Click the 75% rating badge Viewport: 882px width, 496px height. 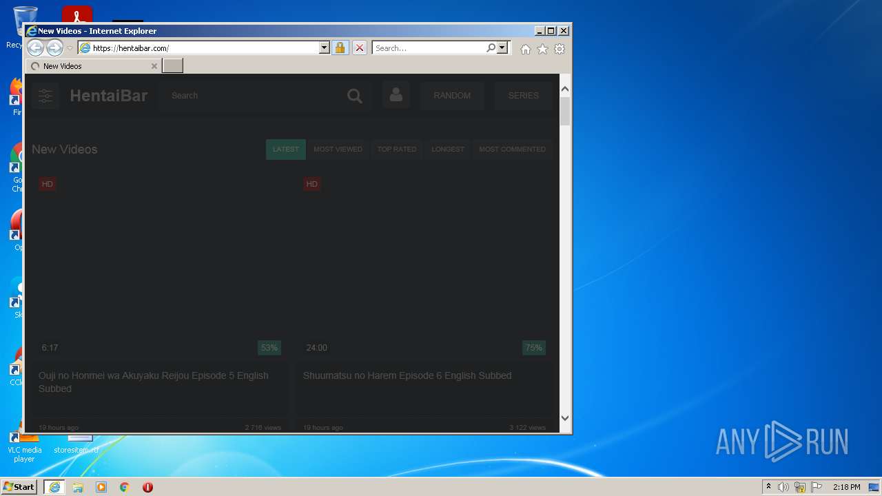[534, 348]
